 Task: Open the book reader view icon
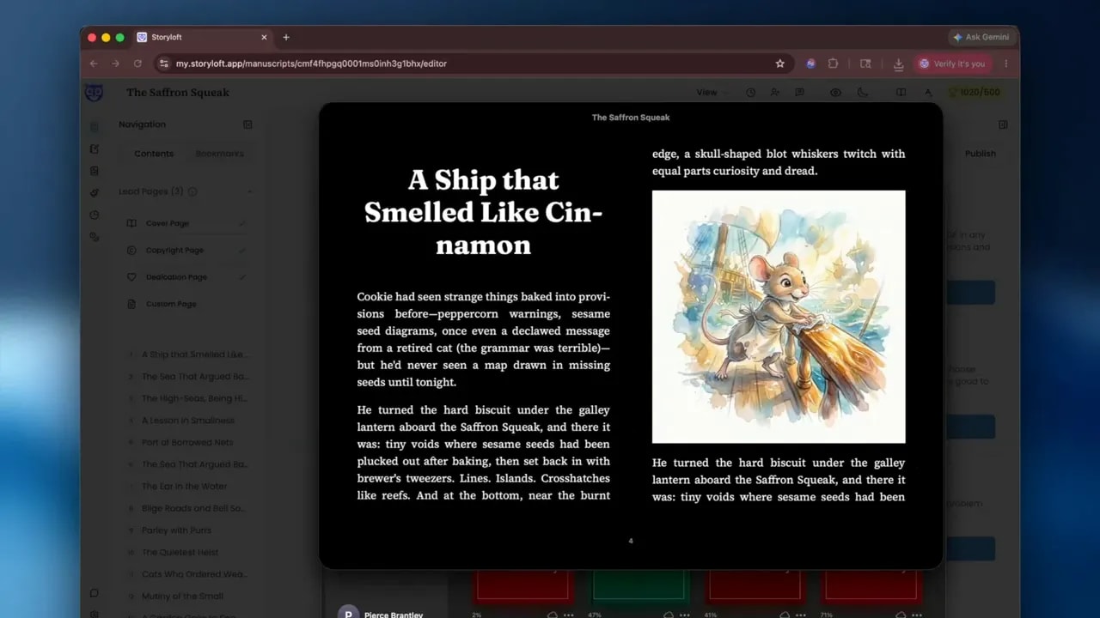pos(901,93)
